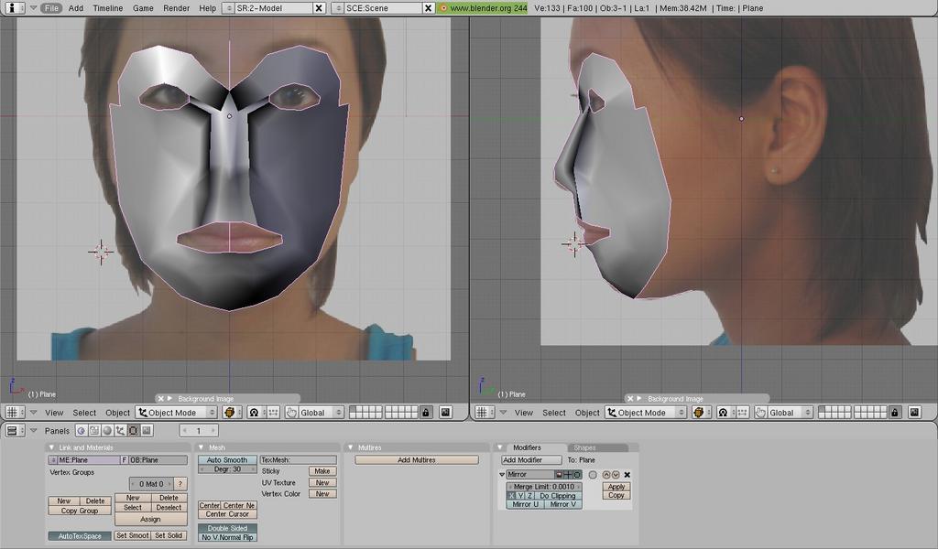Image resolution: width=938 pixels, height=549 pixels.
Task: Toggle layer lock icon in right viewport
Action: point(894,412)
